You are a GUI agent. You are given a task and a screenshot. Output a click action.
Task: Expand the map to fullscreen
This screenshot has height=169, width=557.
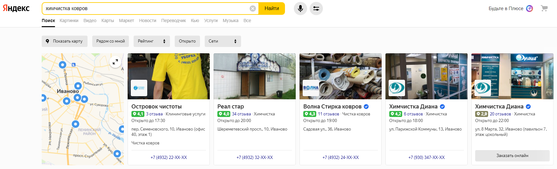pyautogui.click(x=115, y=62)
